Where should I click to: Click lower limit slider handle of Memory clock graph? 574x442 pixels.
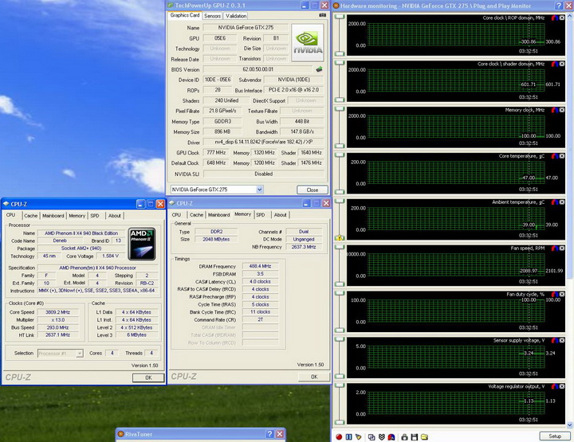340,146
